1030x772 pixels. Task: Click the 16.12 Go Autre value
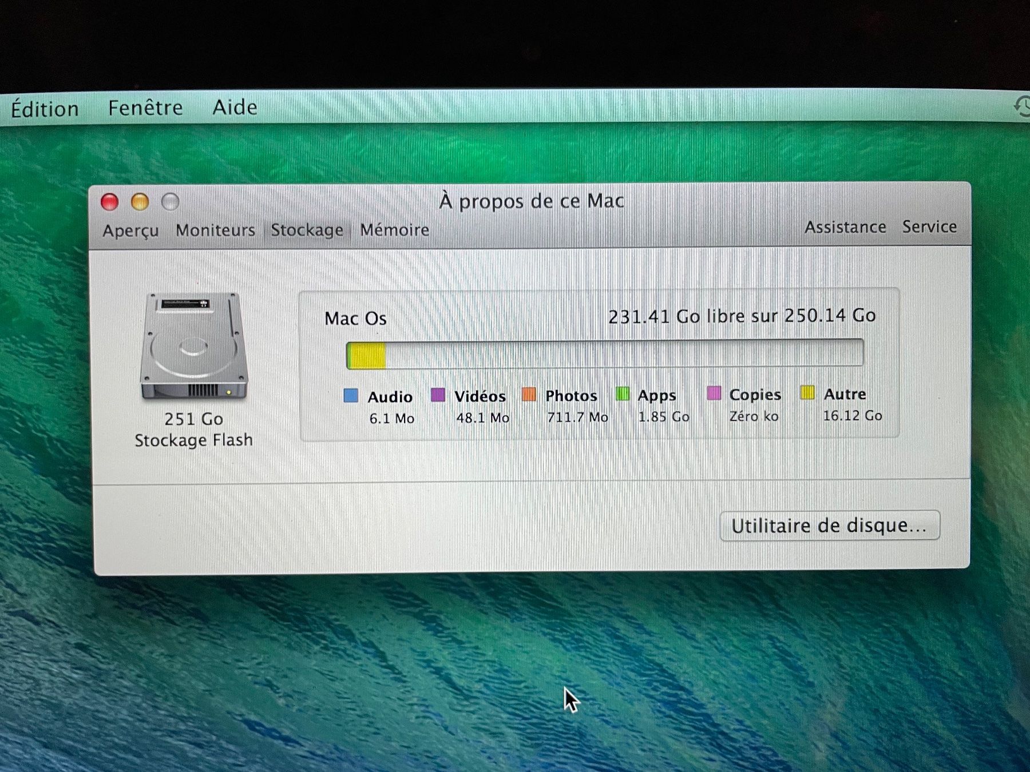[x=853, y=416]
